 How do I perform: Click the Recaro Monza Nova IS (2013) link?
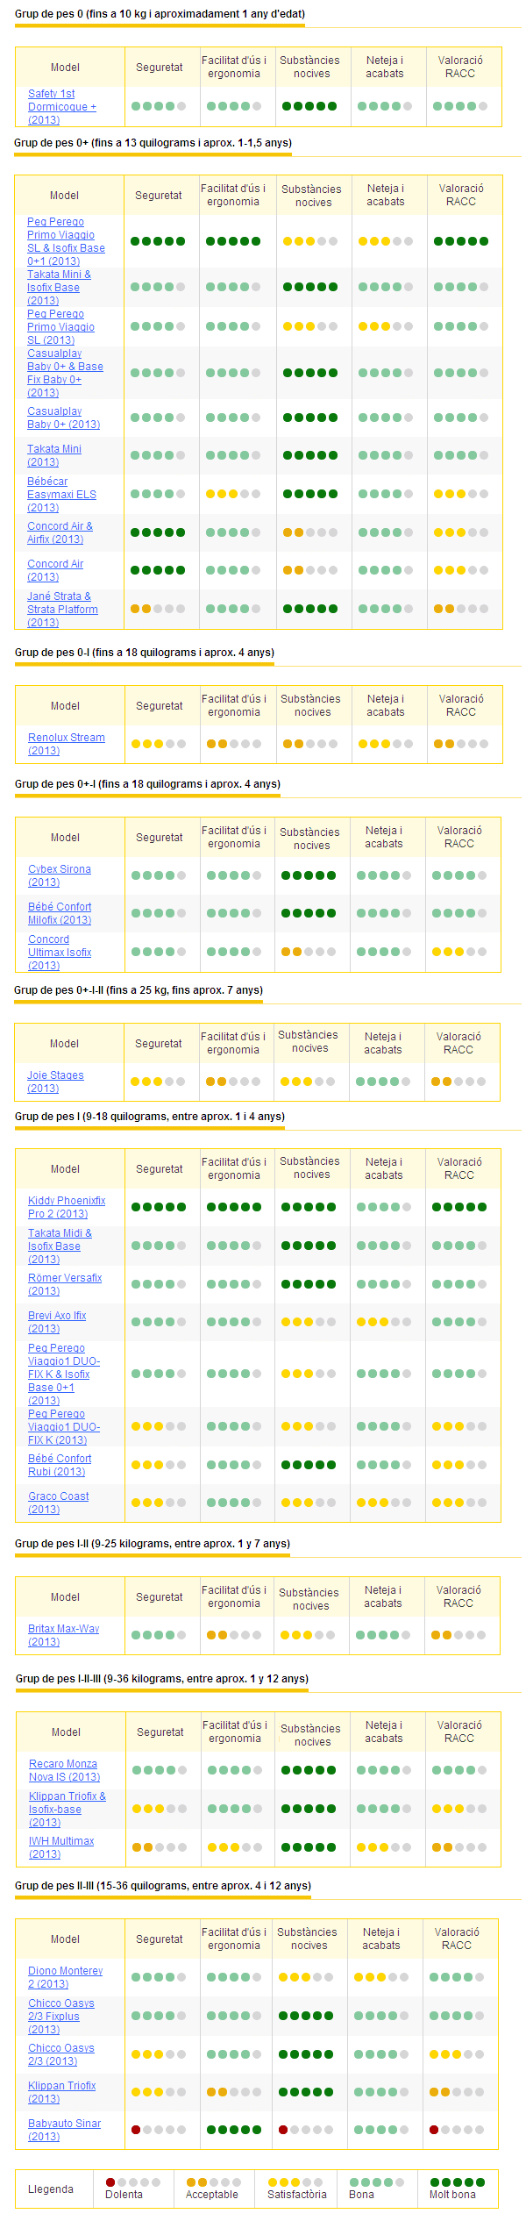(x=65, y=1770)
